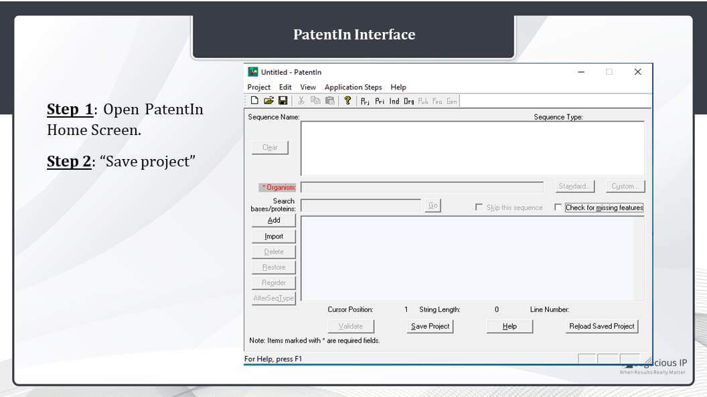707x397 pixels.
Task: Click the Delete button
Action: point(274,251)
